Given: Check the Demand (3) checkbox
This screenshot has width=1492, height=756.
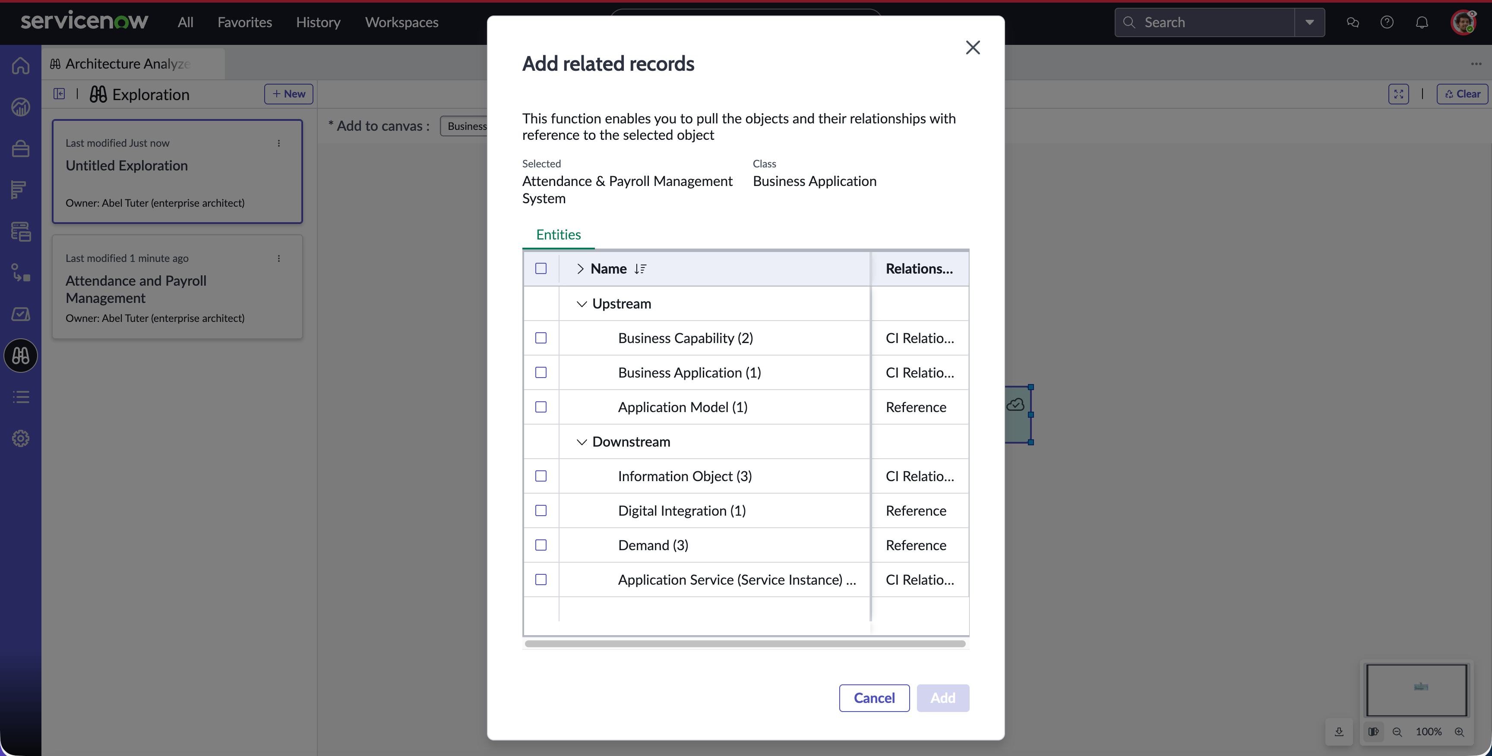Looking at the screenshot, I should tap(541, 545).
